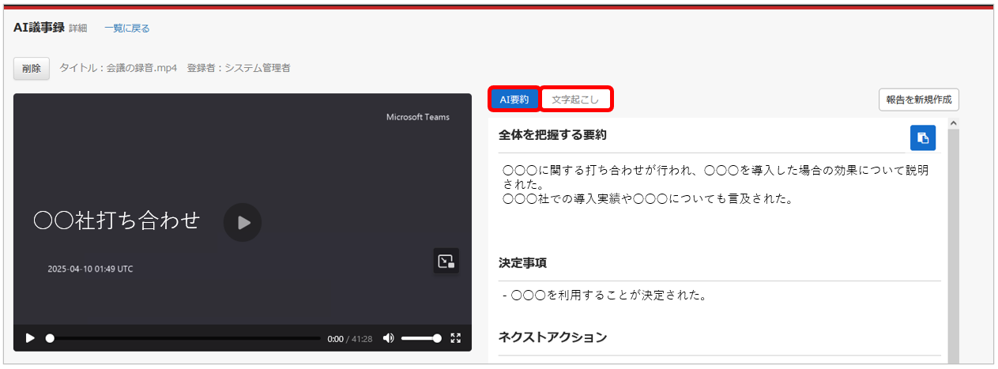Click the summary panel vertical scrollbar track

(x=953, y=246)
